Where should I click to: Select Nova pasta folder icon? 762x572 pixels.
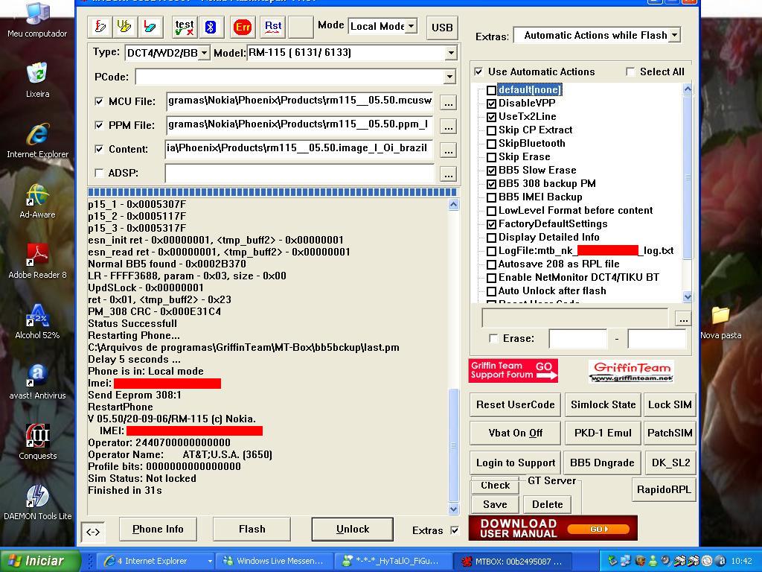coord(720,322)
